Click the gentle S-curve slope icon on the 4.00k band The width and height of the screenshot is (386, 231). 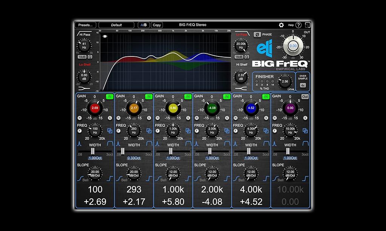coord(236,179)
